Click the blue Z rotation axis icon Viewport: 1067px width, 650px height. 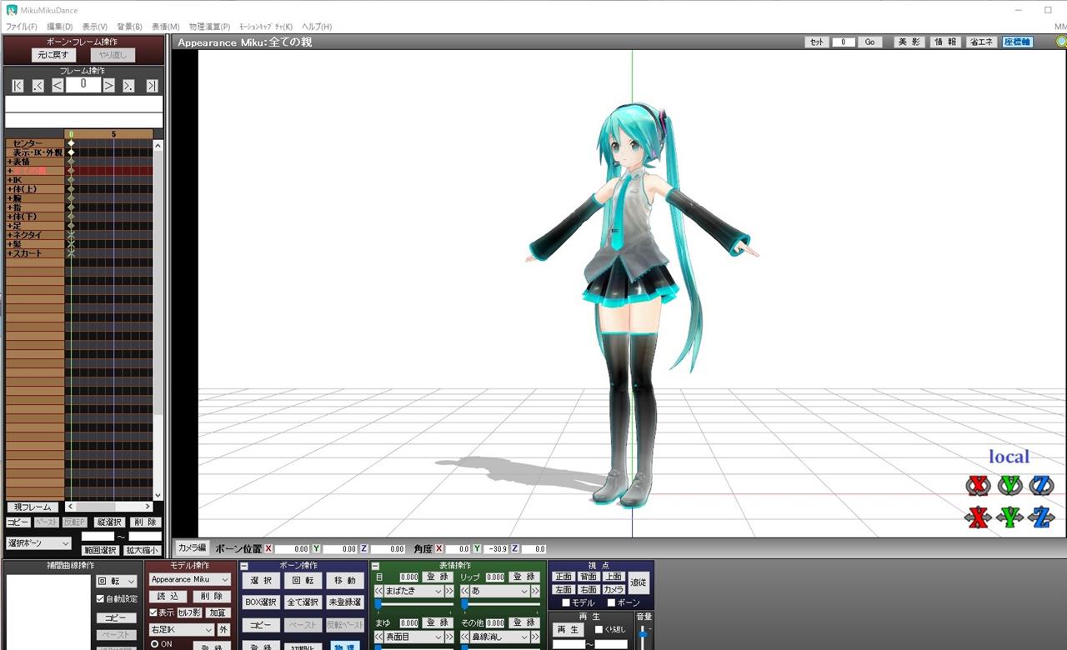(1041, 485)
